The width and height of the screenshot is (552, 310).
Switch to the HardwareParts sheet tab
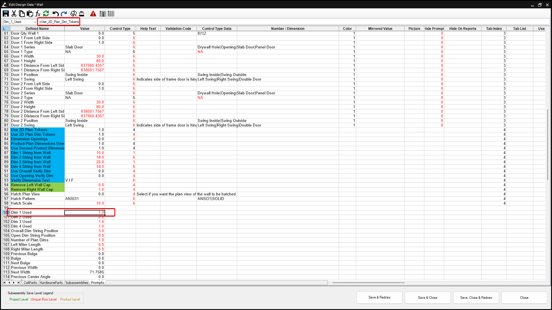(x=51, y=283)
